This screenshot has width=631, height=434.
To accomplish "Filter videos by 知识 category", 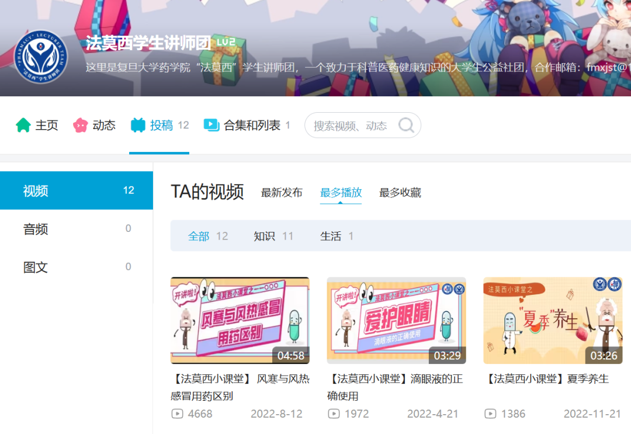I will tap(273, 236).
